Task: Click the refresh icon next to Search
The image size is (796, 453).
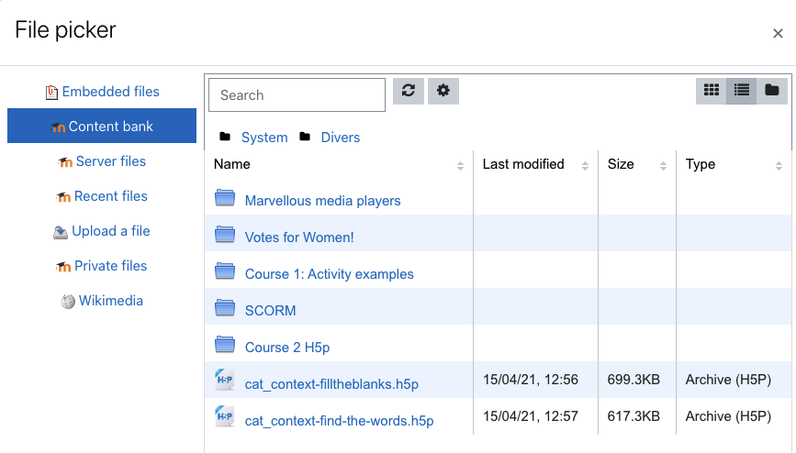Action: (x=409, y=92)
